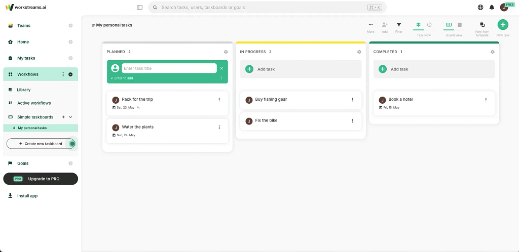Viewport: 519px width, 252px height.
Task: Open Planned column settings gear
Action: 226,52
